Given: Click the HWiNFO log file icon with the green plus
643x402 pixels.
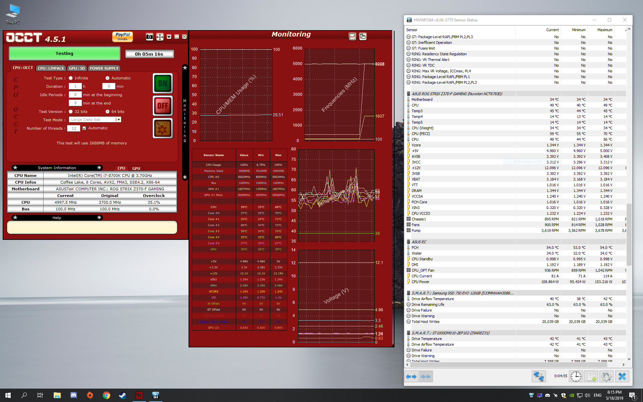Looking at the screenshot, I should coord(591,376).
